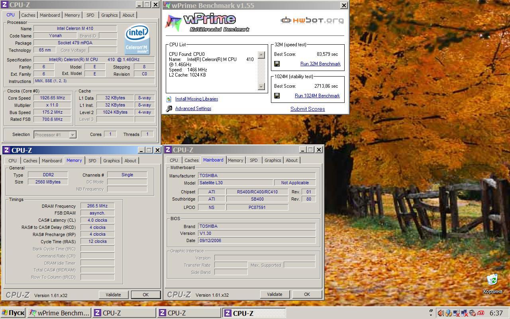Viewport: 510px width, 319px height.
Task: Click the save icon beside Run 32M Benchmark
Action: pos(277,64)
